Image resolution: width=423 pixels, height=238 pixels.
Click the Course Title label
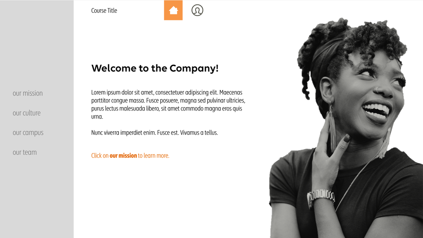pos(104,11)
